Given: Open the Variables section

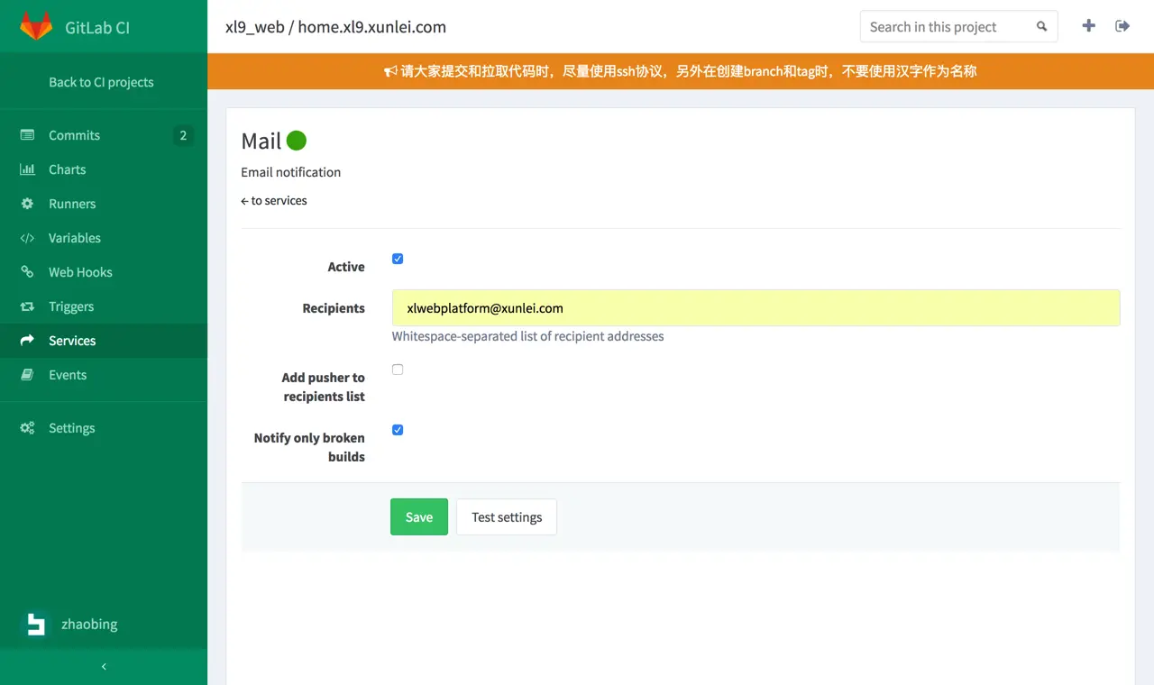Looking at the screenshot, I should [x=104, y=238].
